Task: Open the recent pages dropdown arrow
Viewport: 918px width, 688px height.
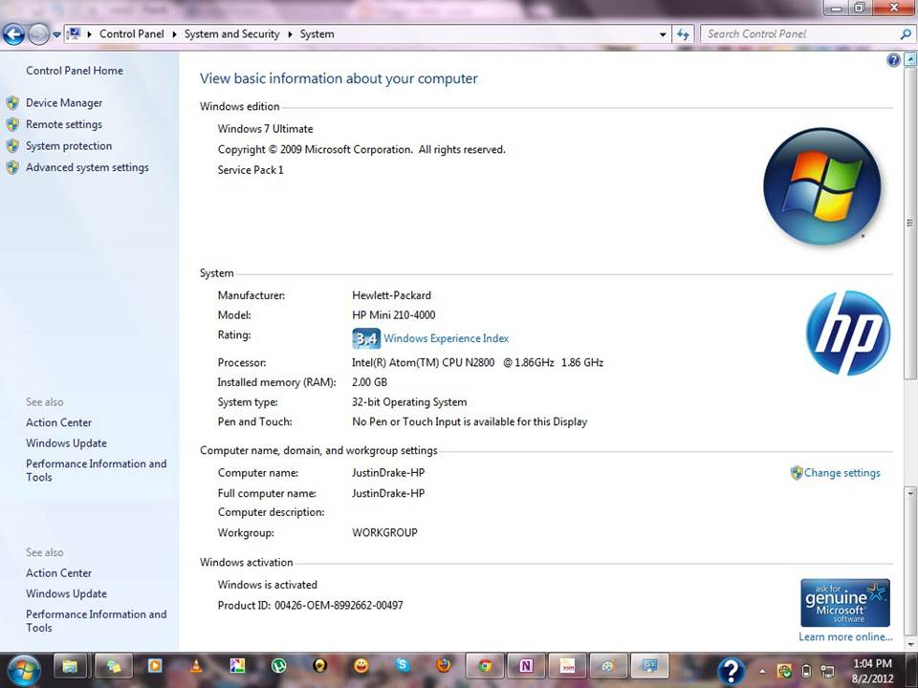Action: [56, 34]
